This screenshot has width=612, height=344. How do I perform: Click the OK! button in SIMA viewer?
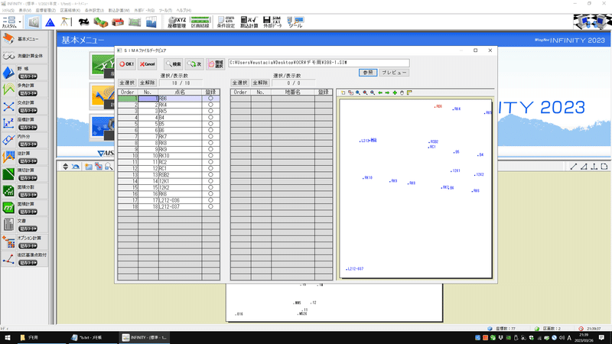pyautogui.click(x=126, y=64)
